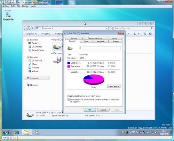Click Cancel in the Properties dialog

[103, 110]
